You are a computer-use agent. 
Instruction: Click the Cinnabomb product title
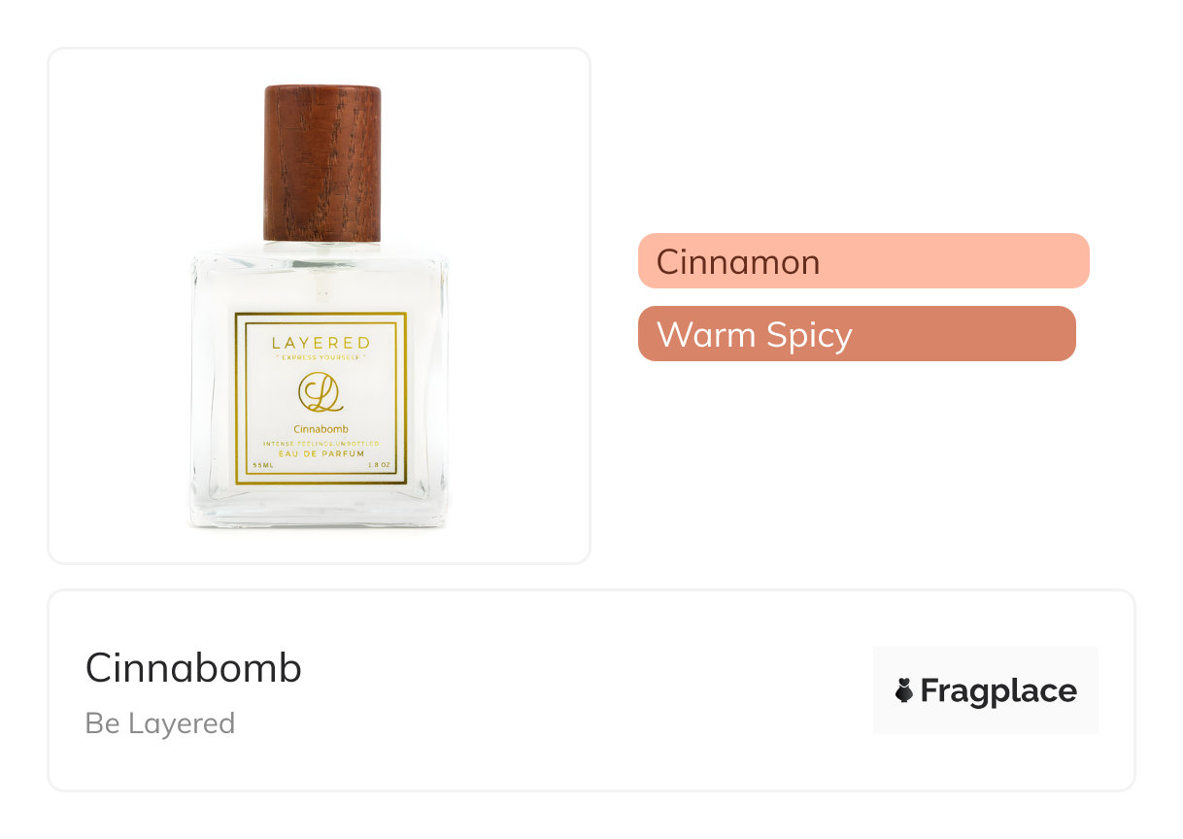click(193, 668)
